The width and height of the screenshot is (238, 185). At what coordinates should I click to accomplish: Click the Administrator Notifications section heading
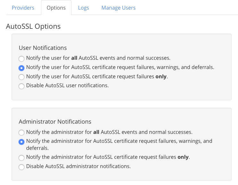[55, 121]
